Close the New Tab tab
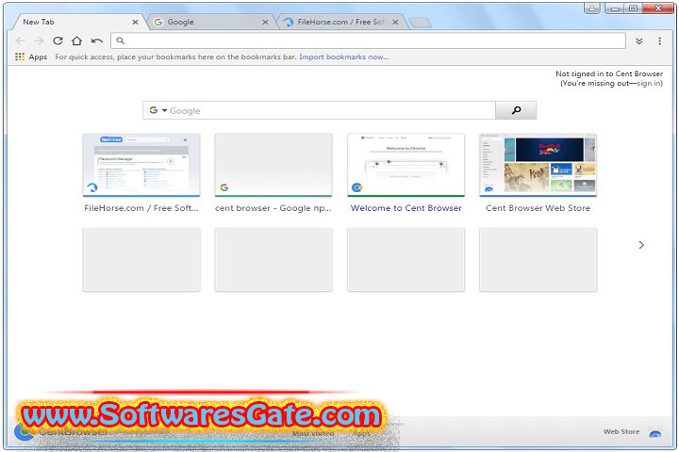The width and height of the screenshot is (679, 452). point(135,22)
